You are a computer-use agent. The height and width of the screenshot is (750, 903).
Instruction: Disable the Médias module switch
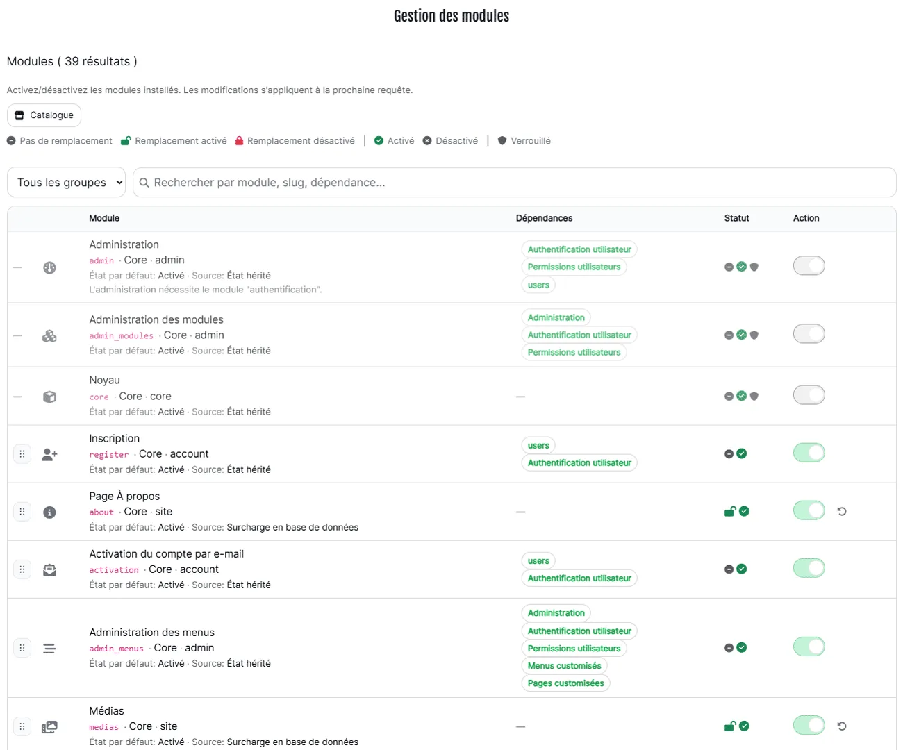tap(809, 726)
